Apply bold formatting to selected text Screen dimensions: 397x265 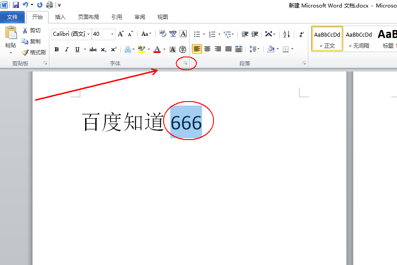[x=56, y=49]
